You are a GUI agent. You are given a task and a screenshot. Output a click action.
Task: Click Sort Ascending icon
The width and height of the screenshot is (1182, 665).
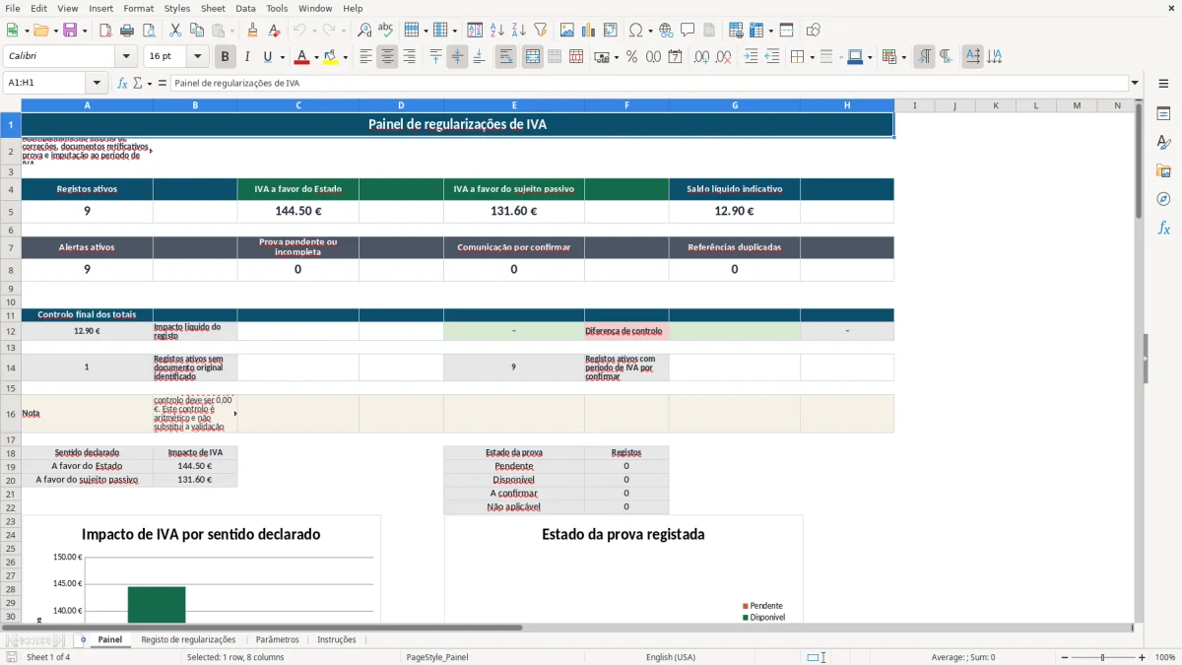coord(497,31)
